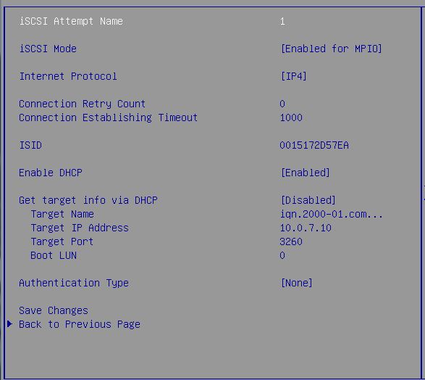Image resolution: width=425 pixels, height=380 pixels.
Task: Edit the ISID value 0015172D57EA
Action: point(314,145)
